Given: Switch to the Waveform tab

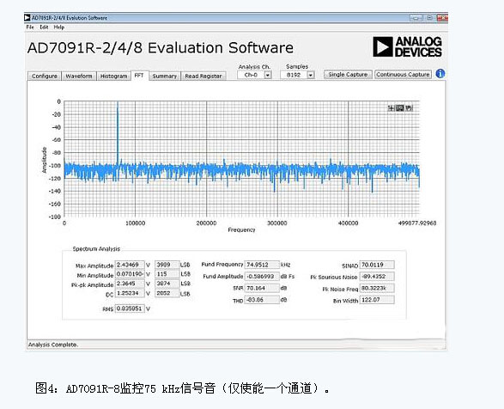Looking at the screenshot, I should 79,76.
